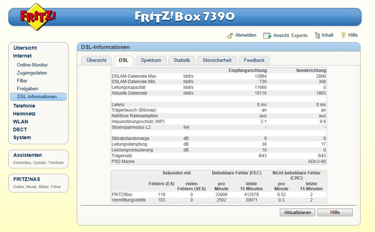Click the Vermittlungsstelle row label
This screenshot has width=375, height=232.
(x=128, y=200)
